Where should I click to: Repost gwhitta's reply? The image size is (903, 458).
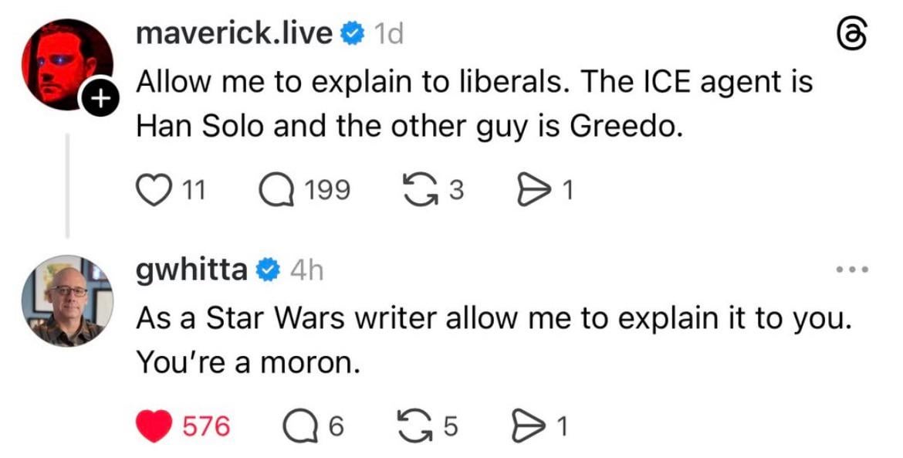[418, 426]
